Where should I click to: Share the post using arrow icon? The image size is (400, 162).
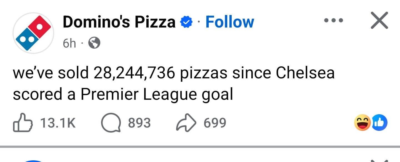(x=186, y=123)
